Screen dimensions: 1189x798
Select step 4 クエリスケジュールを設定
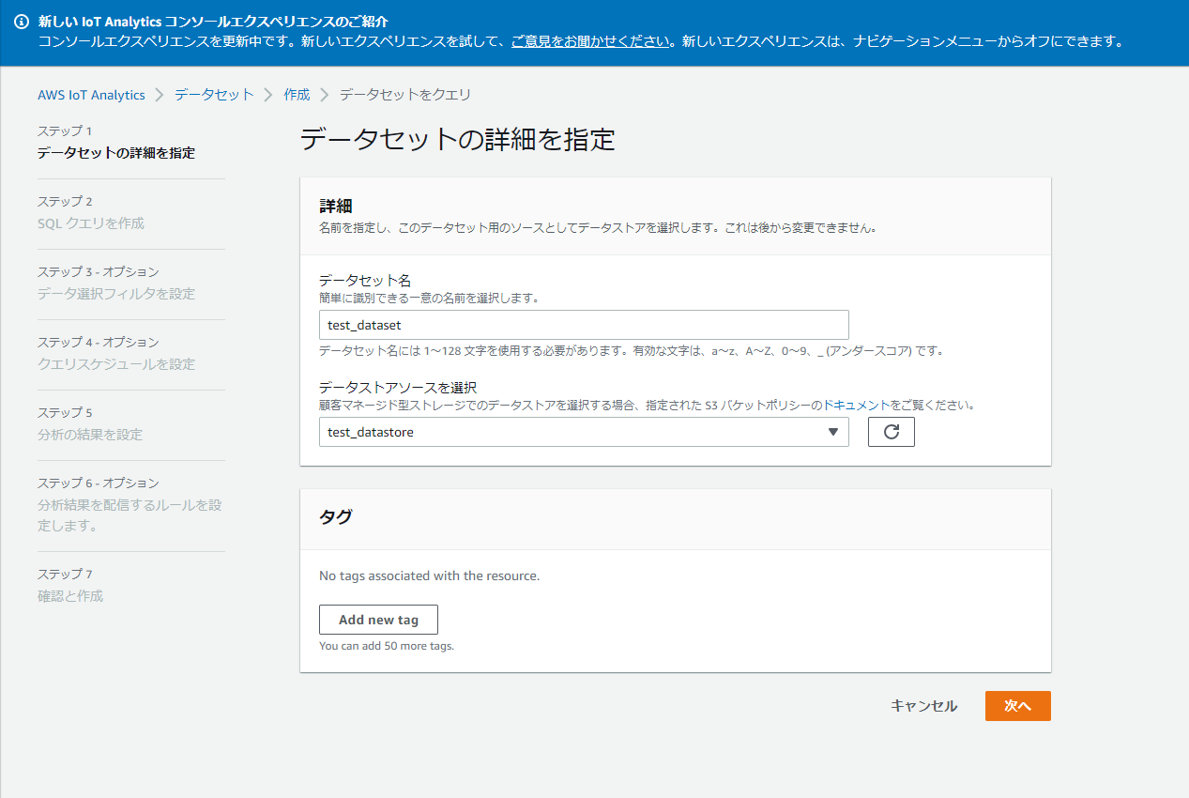(116, 364)
